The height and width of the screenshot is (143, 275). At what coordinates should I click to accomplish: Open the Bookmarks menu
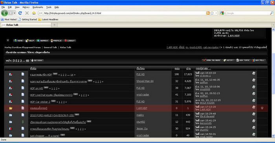[x=38, y=7]
